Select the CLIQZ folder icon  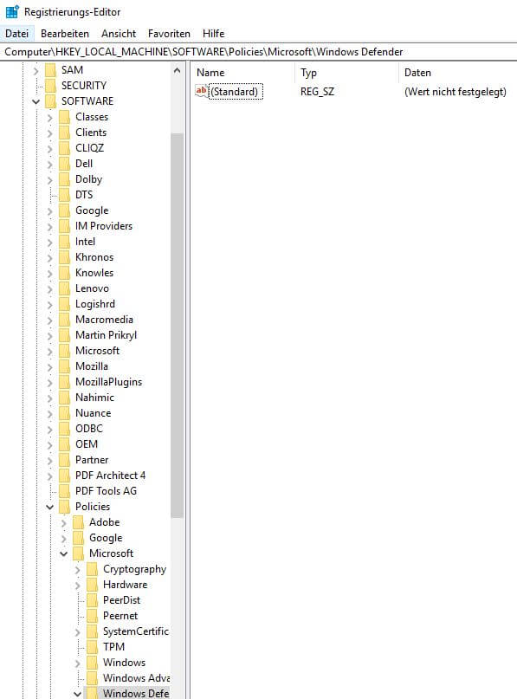click(65, 148)
